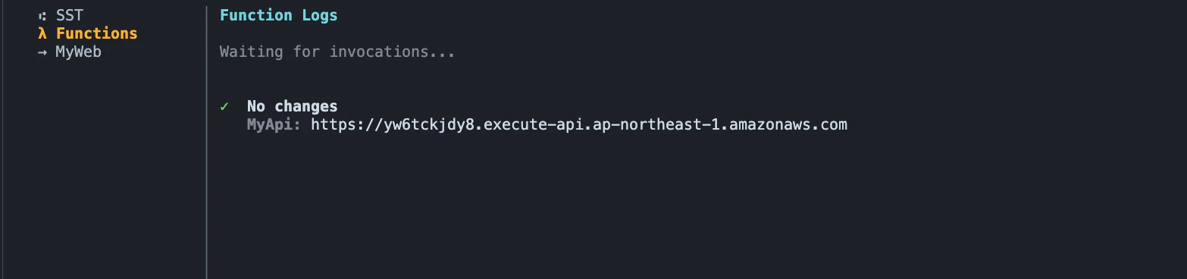The width and height of the screenshot is (1187, 279).
Task: Click the left window border line
Action: tap(2, 139)
